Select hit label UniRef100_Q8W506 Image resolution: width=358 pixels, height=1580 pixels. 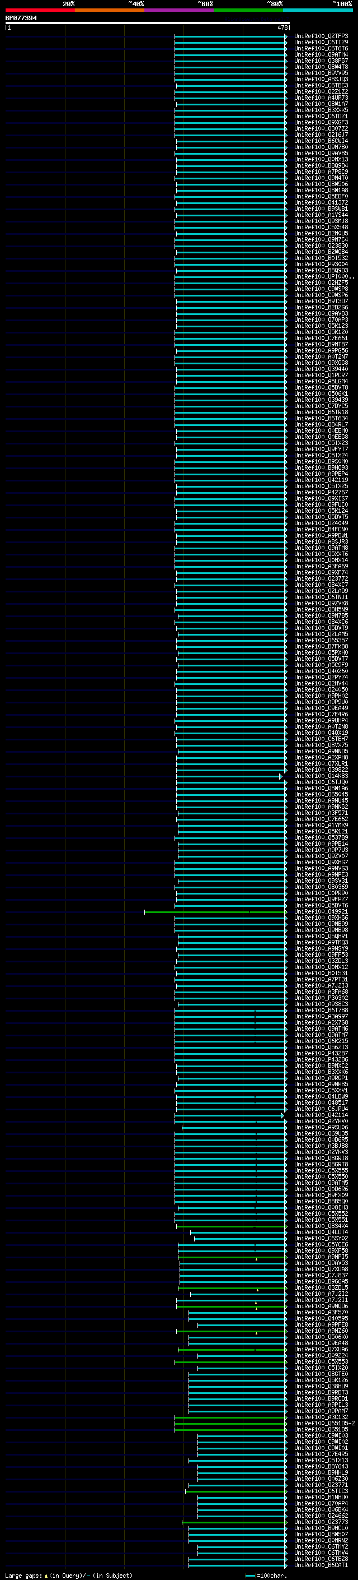[321, 184]
